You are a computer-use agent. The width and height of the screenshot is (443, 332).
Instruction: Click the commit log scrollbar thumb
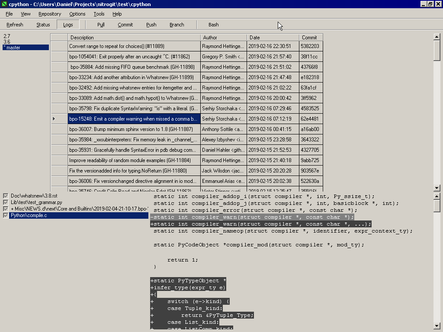(x=437, y=50)
